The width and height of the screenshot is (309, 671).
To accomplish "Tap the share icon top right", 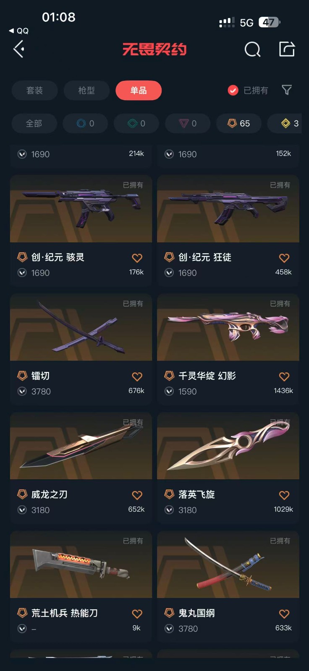I will (x=287, y=49).
